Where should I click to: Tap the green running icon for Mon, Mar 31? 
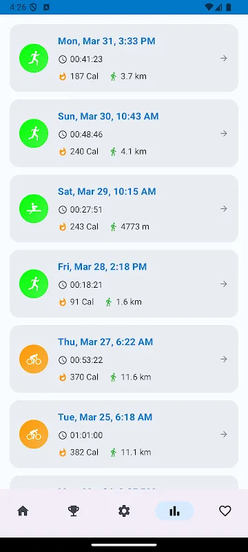(34, 58)
